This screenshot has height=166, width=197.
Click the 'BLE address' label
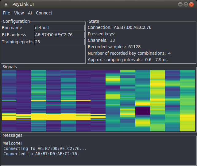pyautogui.click(x=14, y=35)
